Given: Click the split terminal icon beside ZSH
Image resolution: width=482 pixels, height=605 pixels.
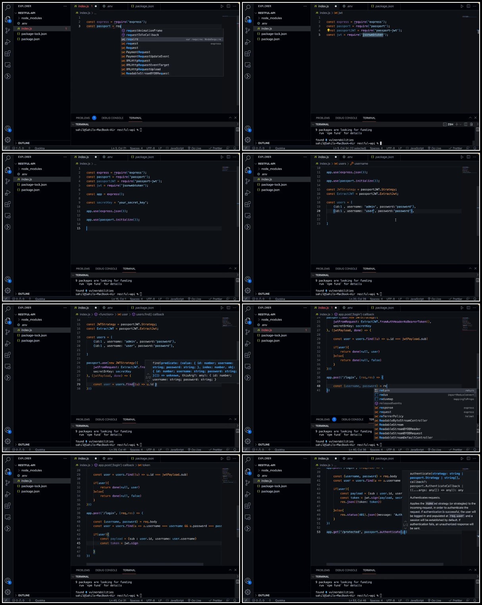Looking at the screenshot, I should [466, 124].
